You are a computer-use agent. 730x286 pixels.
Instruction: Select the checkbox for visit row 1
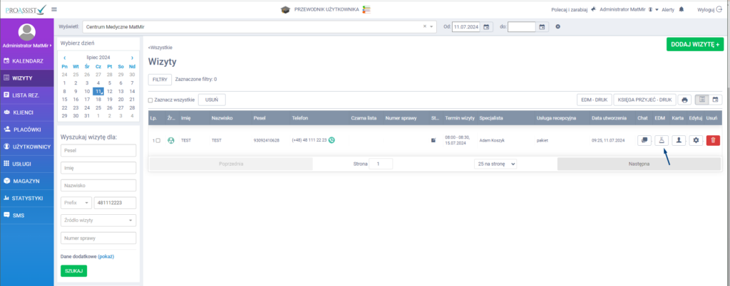click(158, 140)
